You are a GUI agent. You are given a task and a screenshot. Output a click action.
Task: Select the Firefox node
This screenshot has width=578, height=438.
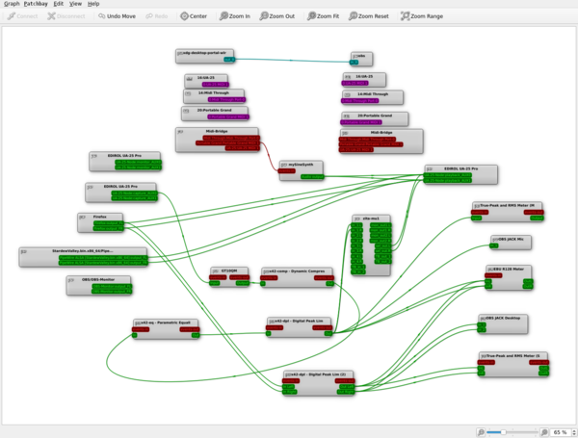pos(100,217)
